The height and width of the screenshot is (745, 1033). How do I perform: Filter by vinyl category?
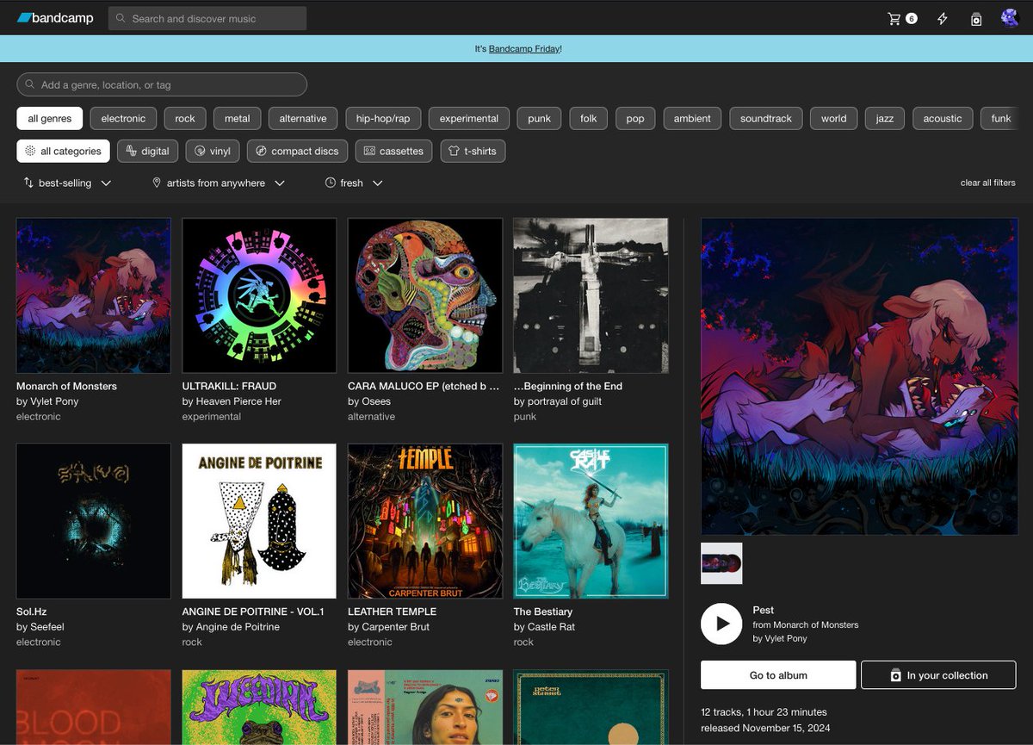pyautogui.click(x=213, y=151)
